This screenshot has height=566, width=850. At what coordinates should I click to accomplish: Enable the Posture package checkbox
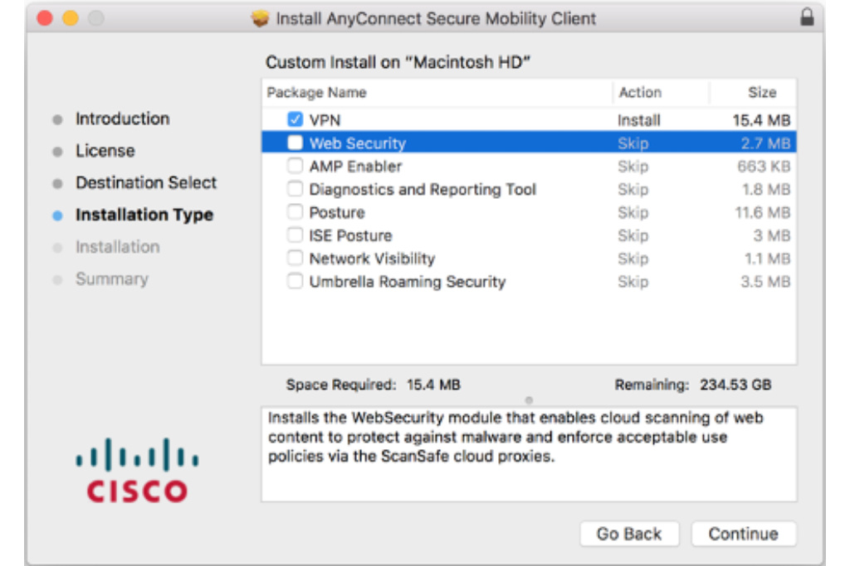coord(295,212)
